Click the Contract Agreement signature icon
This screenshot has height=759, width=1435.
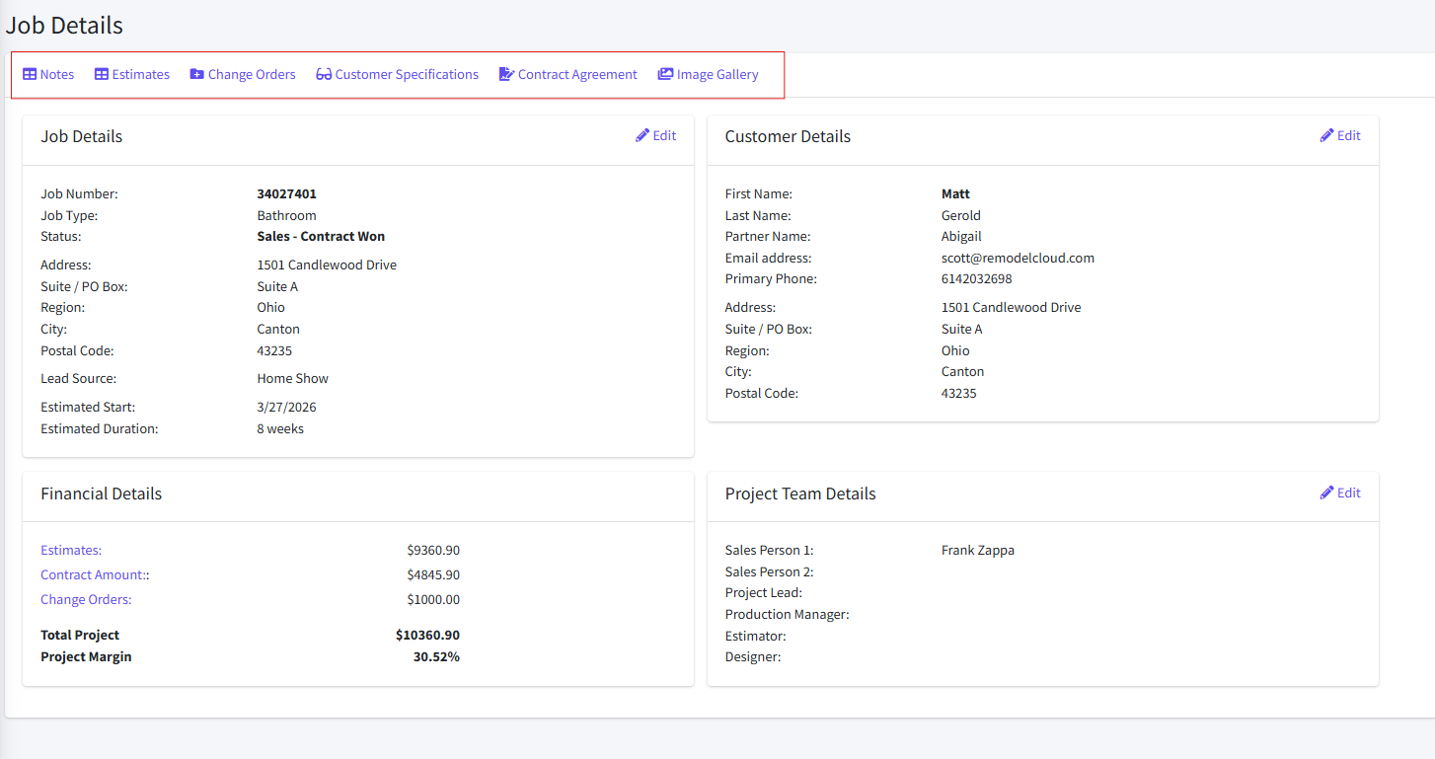coord(506,74)
